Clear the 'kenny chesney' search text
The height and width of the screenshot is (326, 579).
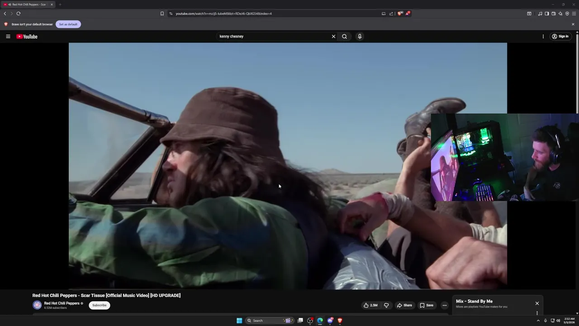tap(333, 36)
